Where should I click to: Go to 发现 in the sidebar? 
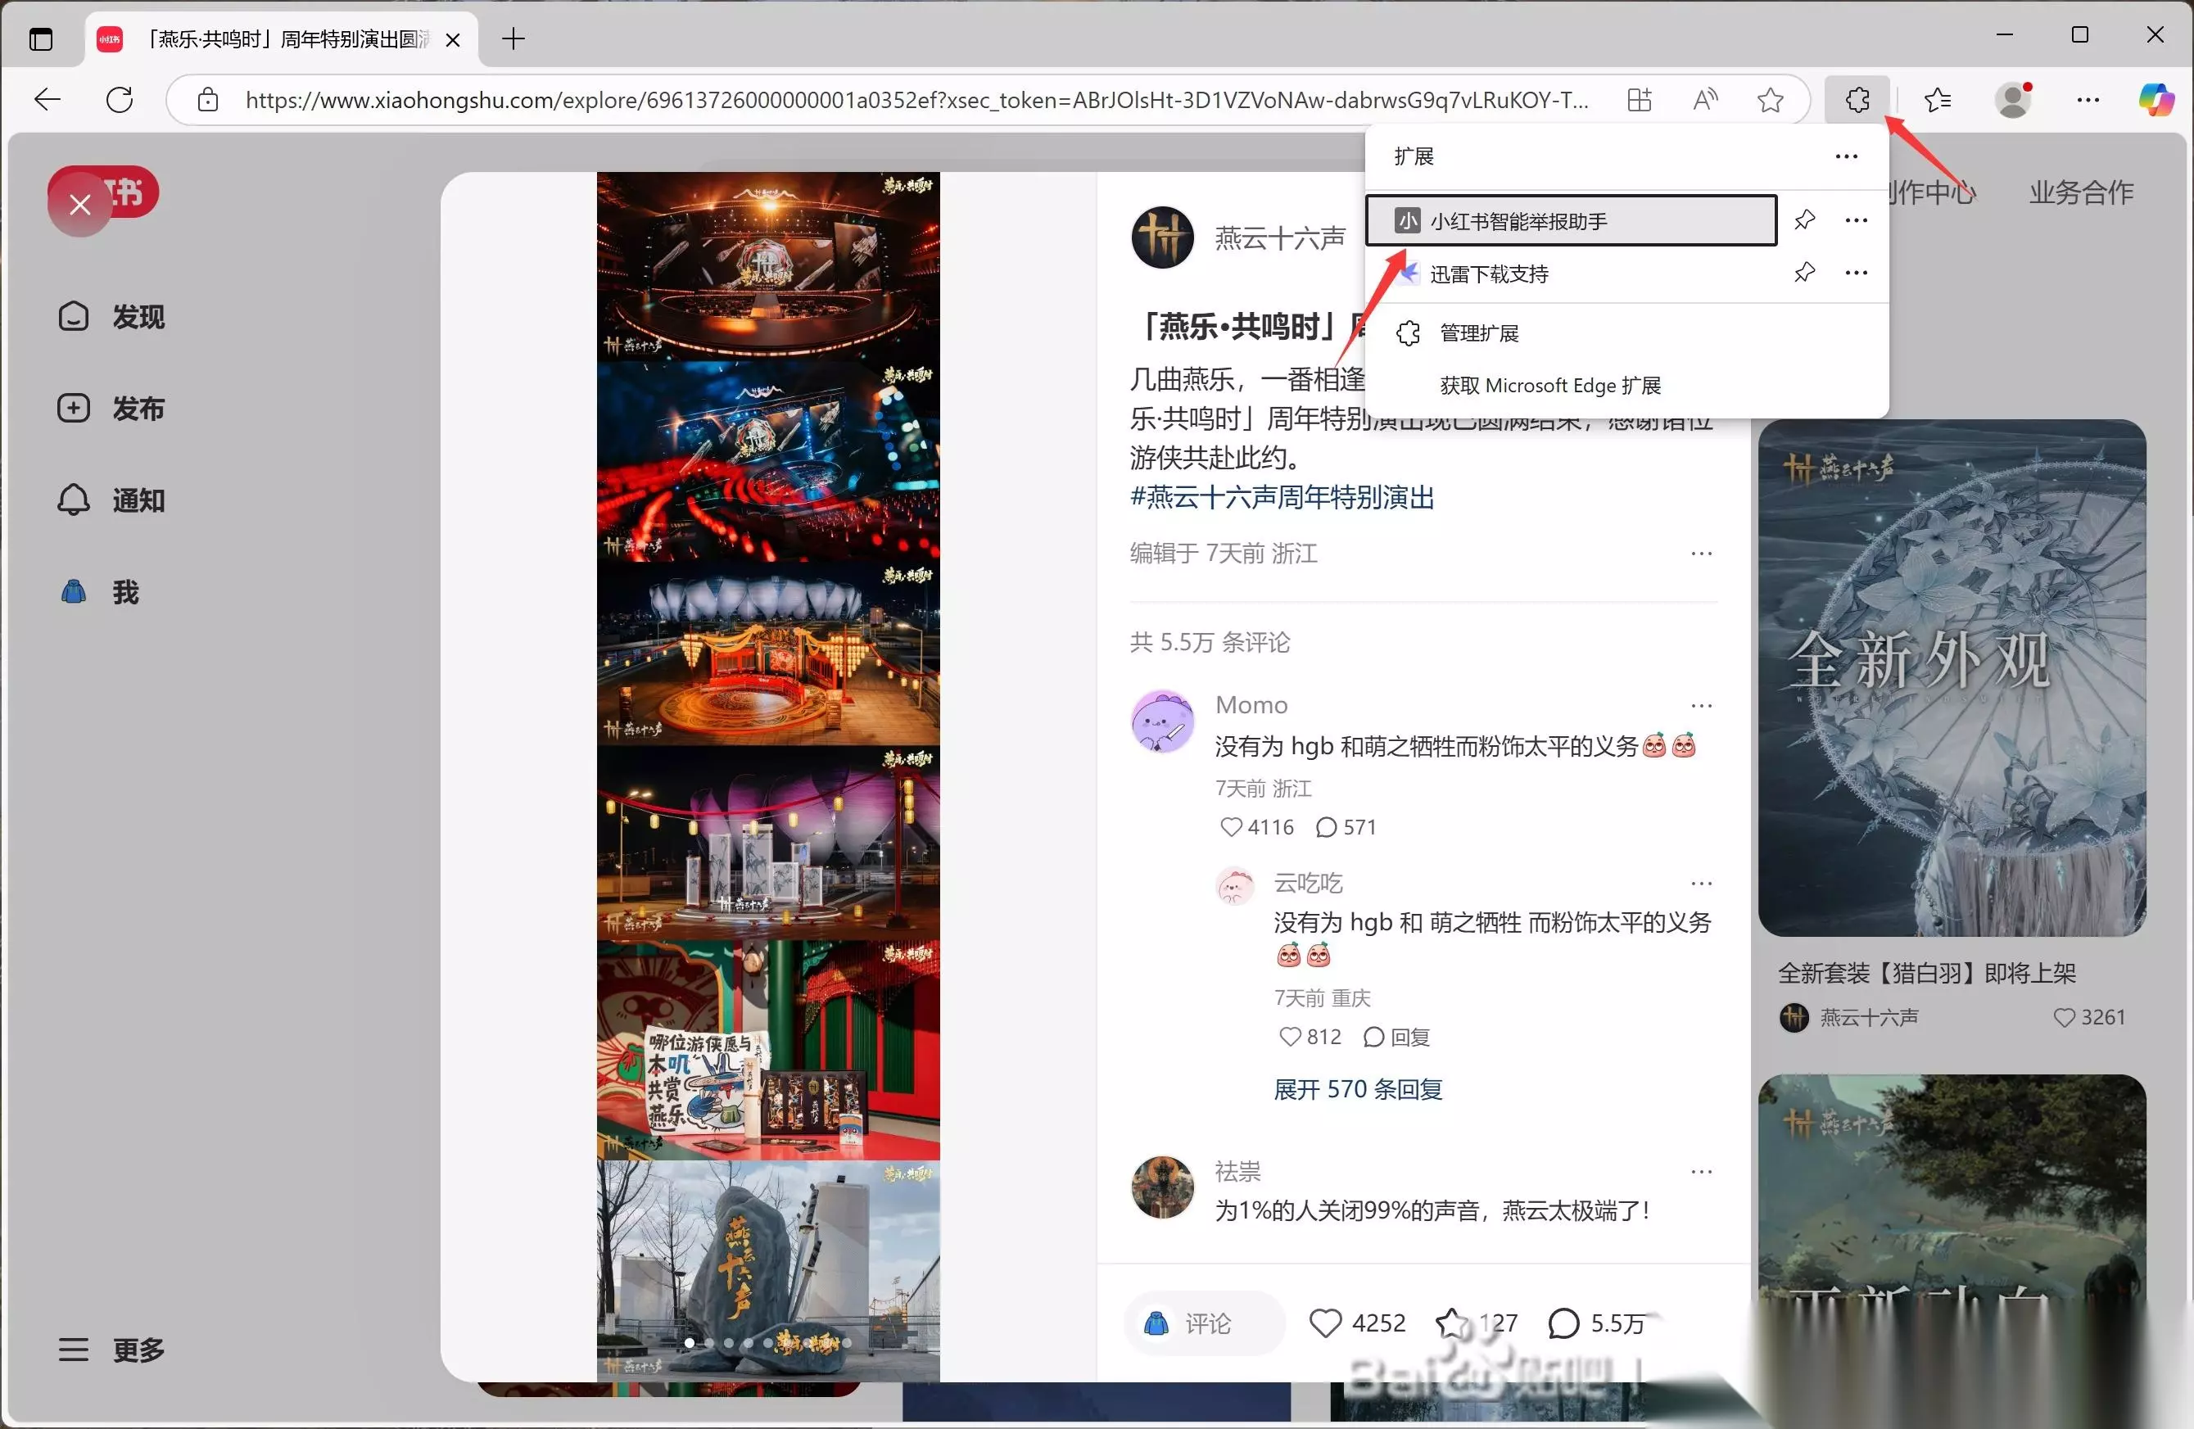111,316
